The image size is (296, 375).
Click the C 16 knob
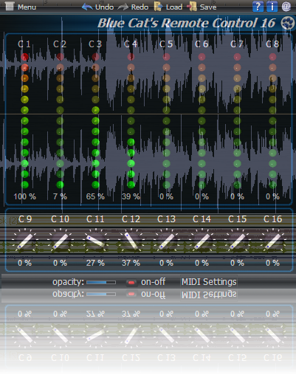tap(272, 241)
